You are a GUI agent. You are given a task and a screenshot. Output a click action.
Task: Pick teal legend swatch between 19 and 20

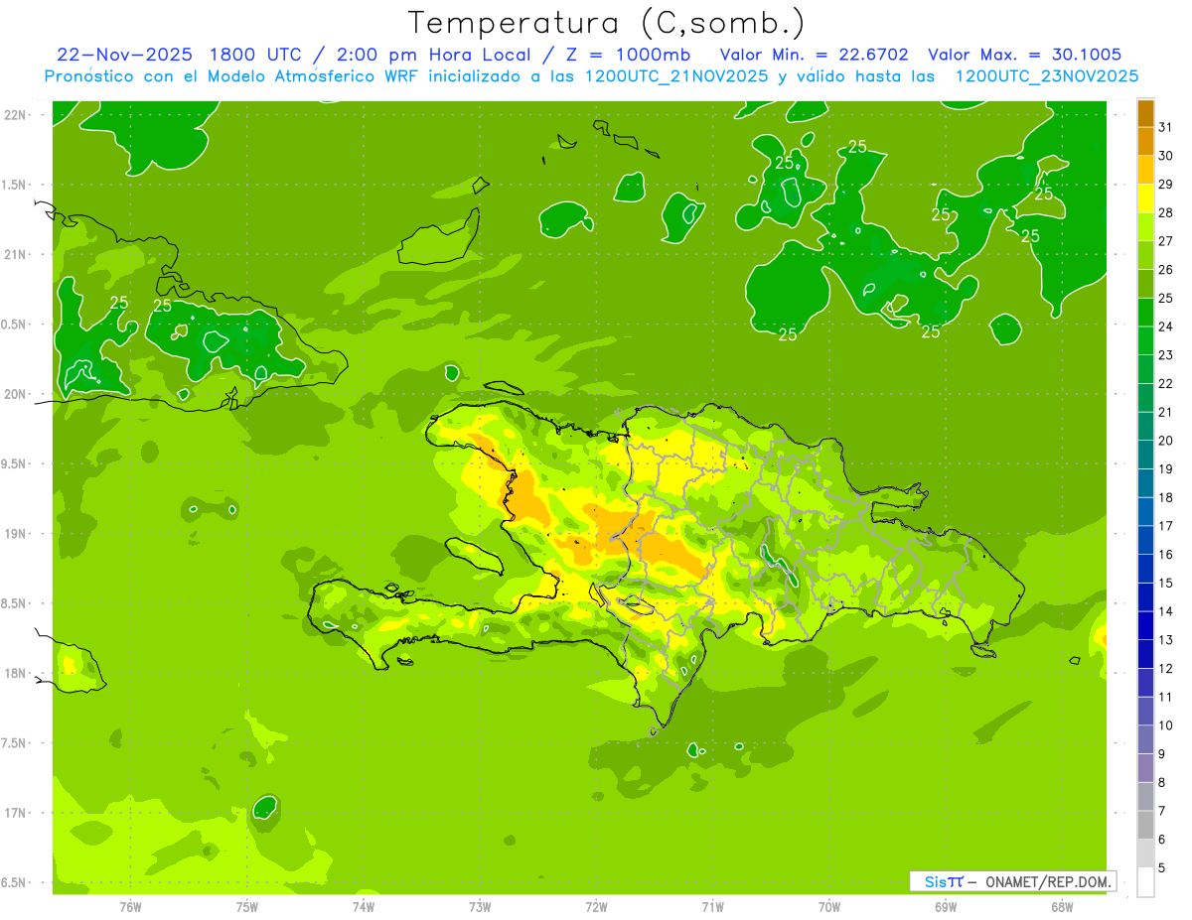coord(1145,456)
